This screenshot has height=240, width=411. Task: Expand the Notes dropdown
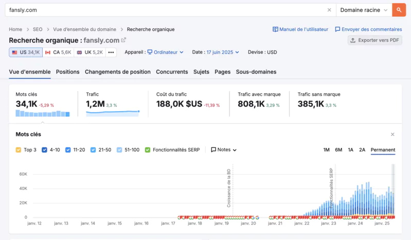point(224,150)
